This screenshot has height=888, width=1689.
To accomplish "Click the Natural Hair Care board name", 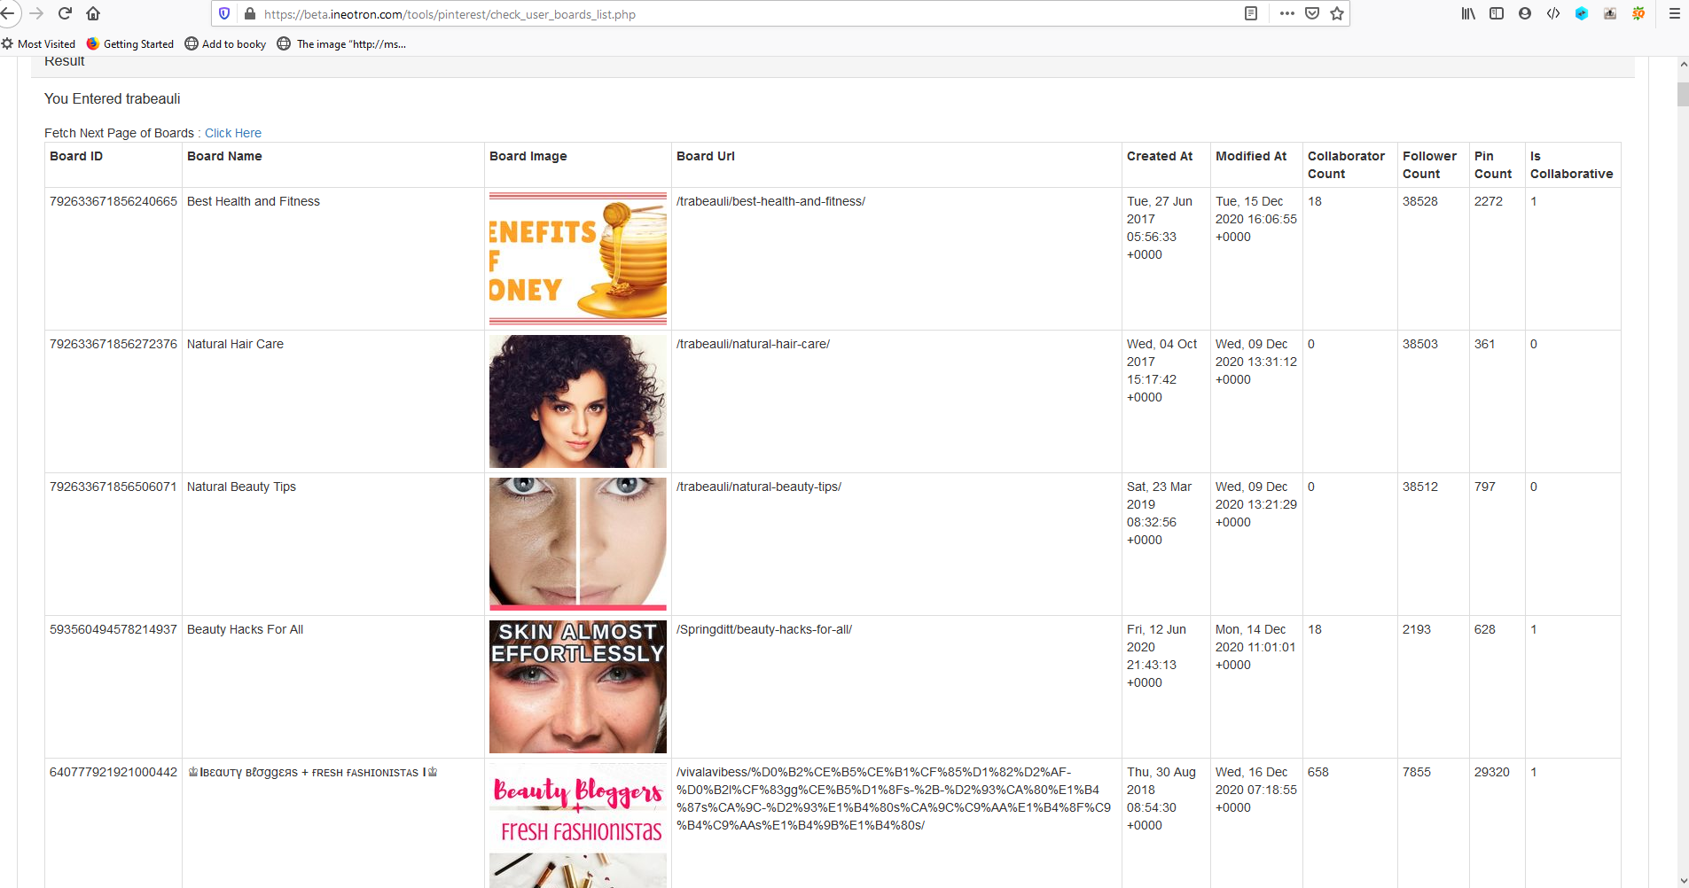I will click(235, 344).
